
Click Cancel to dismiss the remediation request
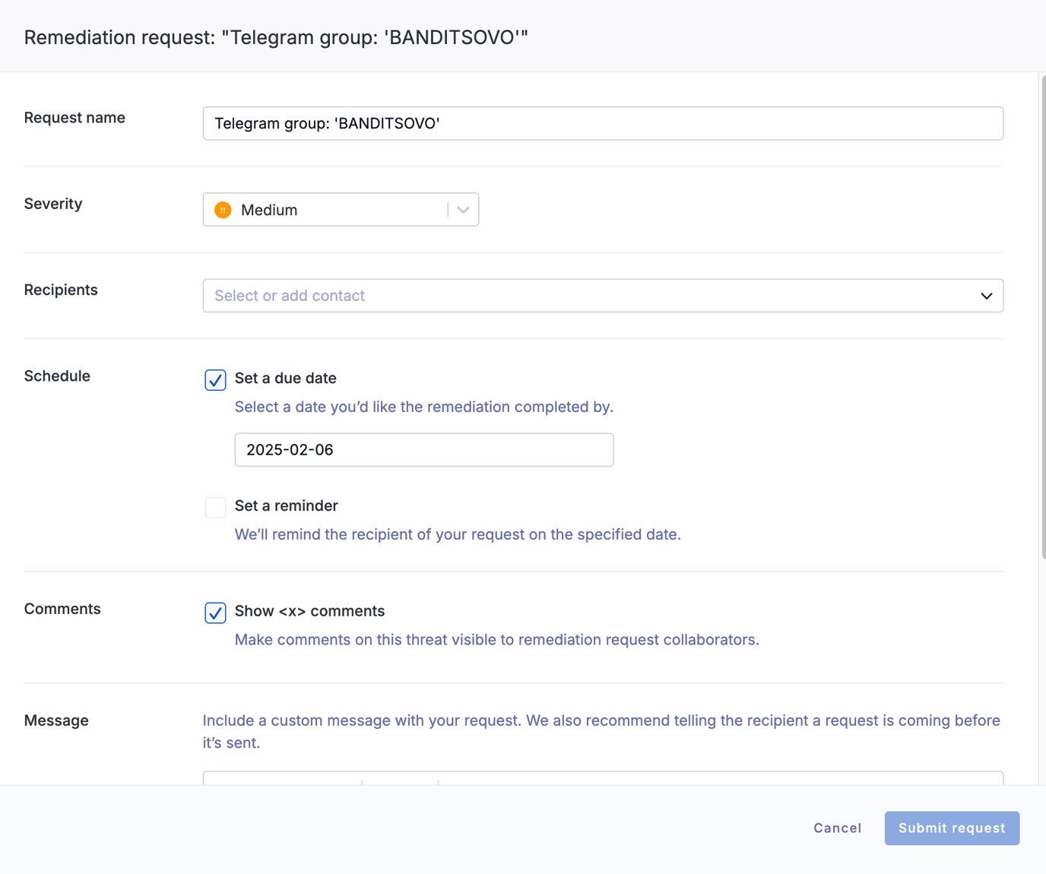click(x=837, y=828)
